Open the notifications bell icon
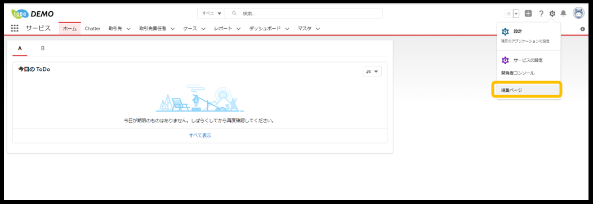 pos(564,14)
